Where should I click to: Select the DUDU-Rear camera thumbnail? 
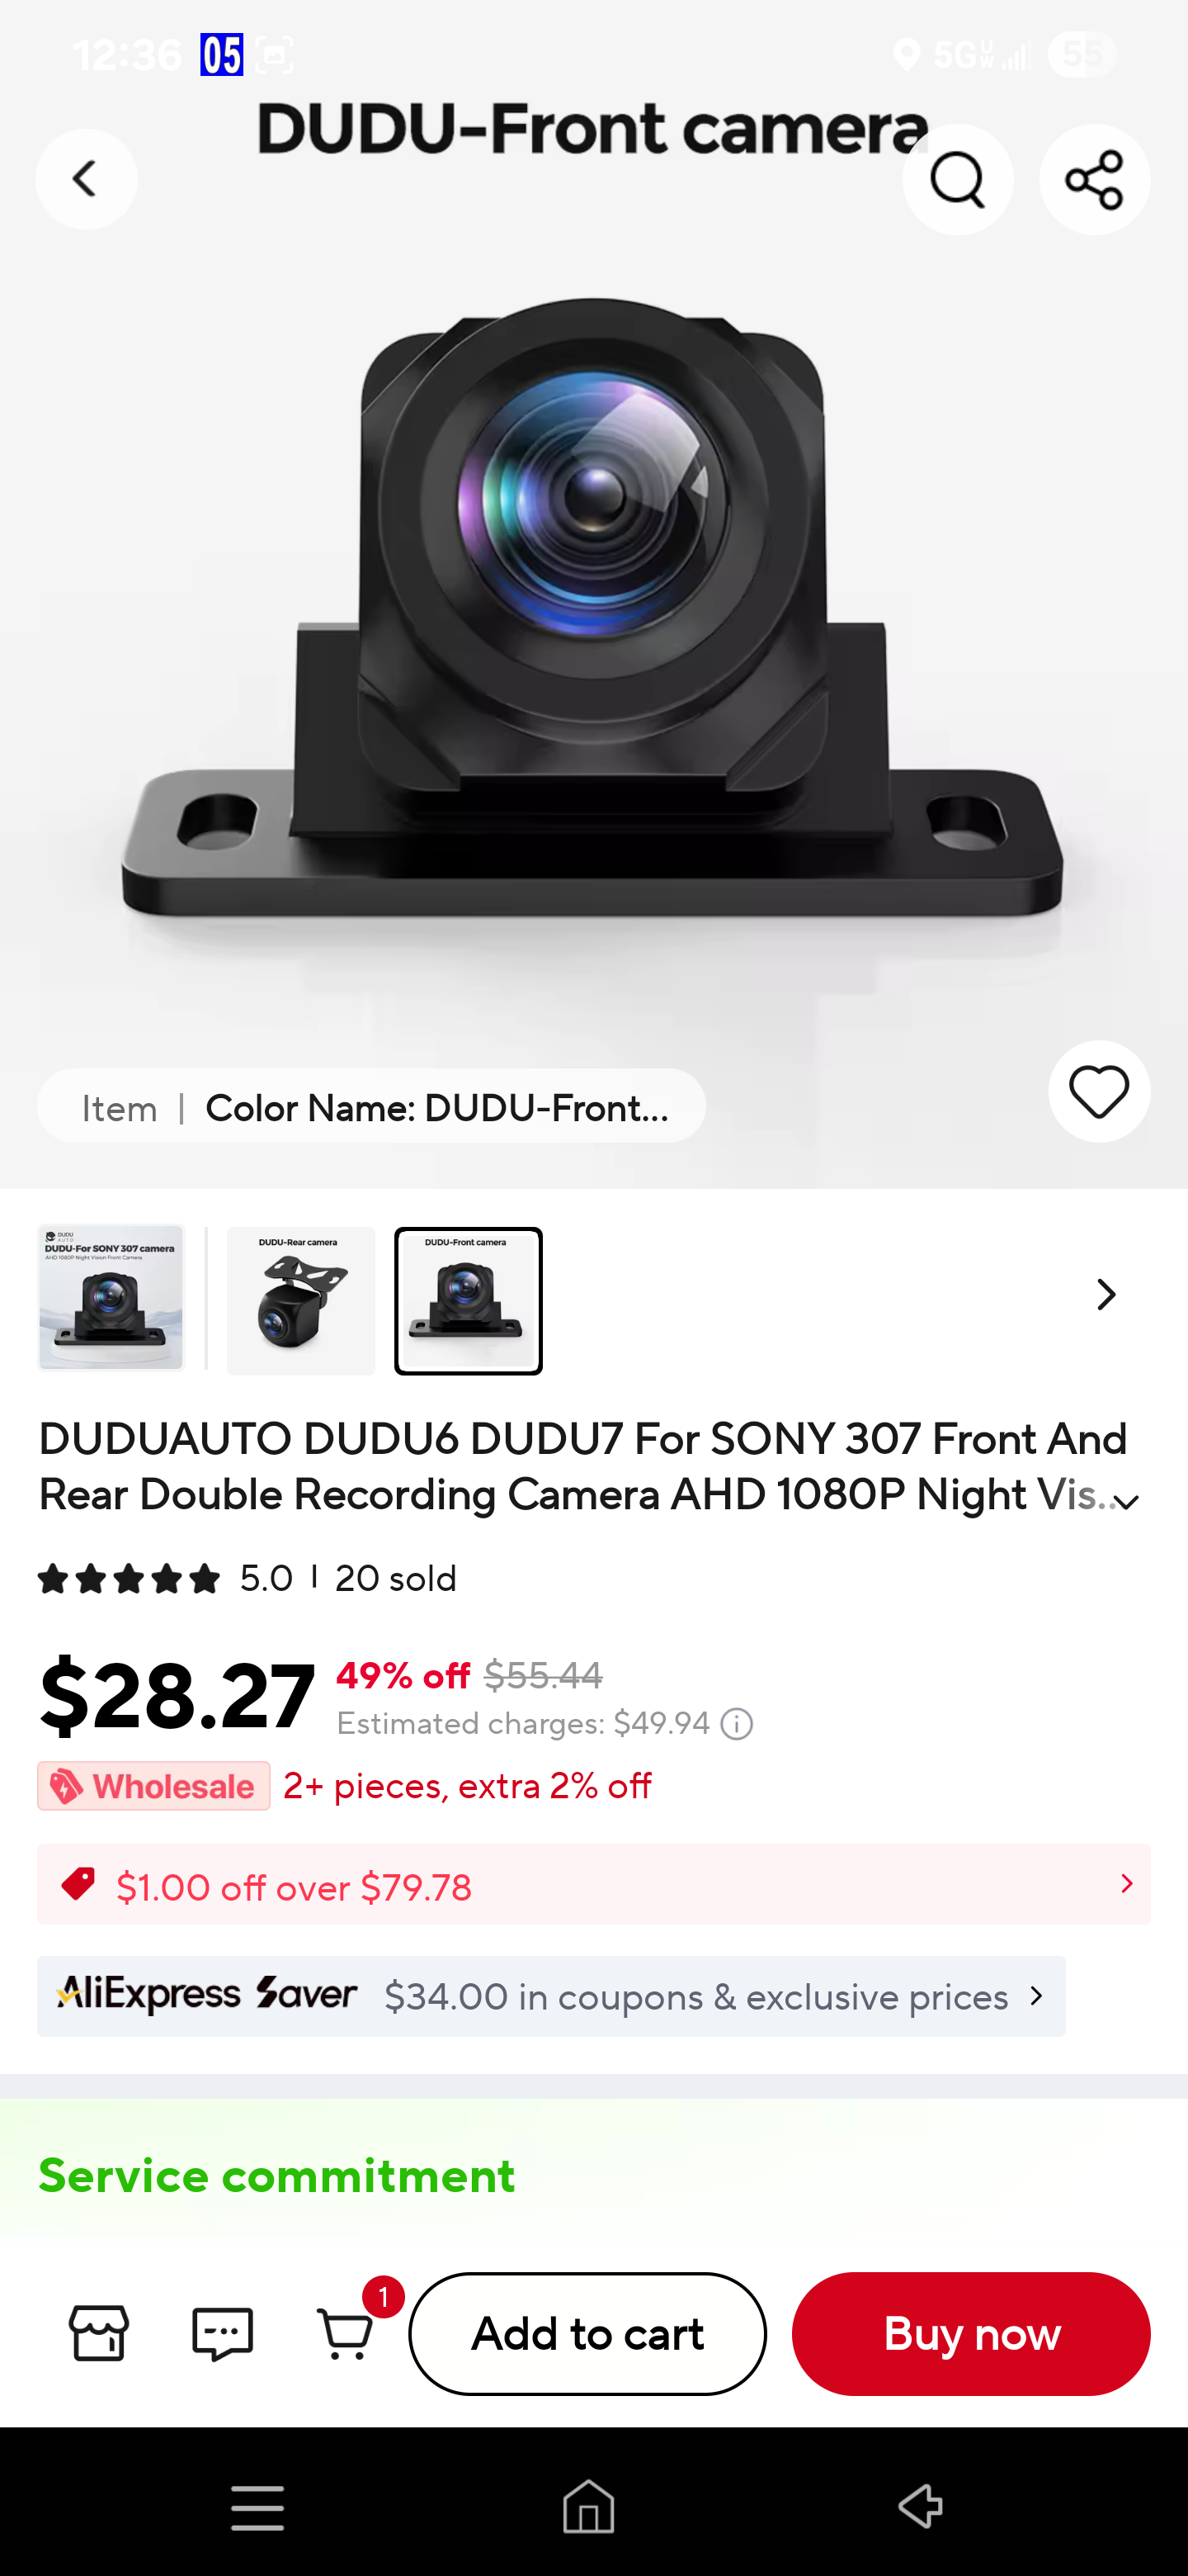pos(301,1301)
